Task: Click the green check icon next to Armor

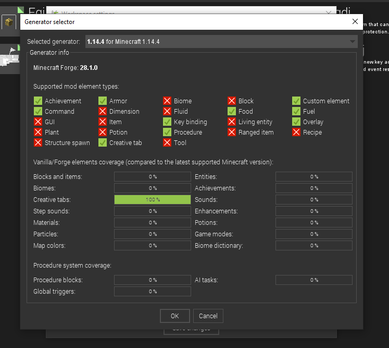Action: pyautogui.click(x=103, y=101)
